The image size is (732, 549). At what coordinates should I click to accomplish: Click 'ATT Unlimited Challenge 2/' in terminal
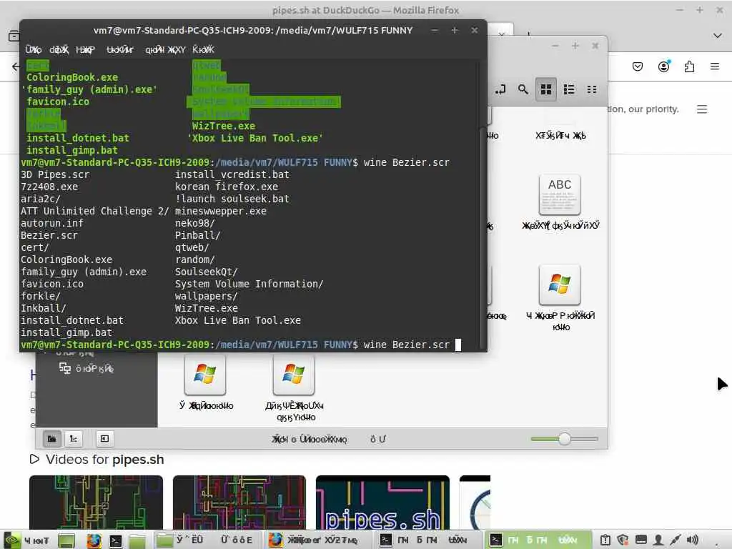95,211
